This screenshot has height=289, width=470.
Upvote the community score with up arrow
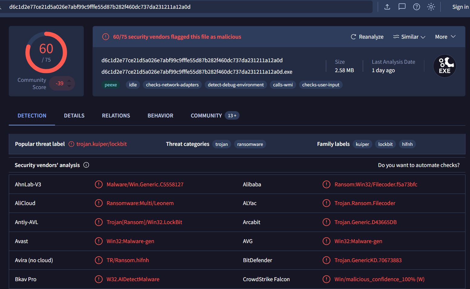tap(69, 81)
